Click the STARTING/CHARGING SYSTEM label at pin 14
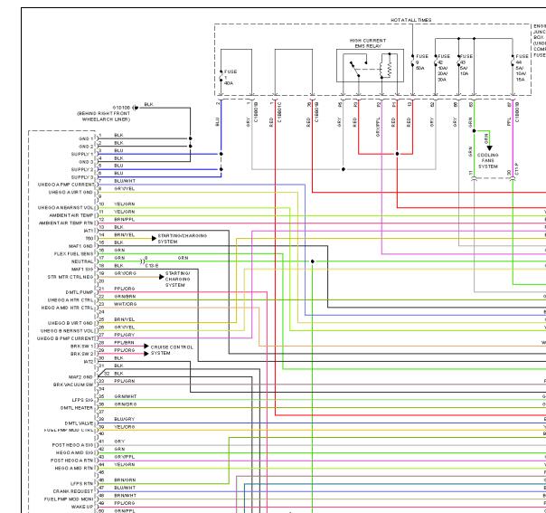The height and width of the screenshot is (513, 546). pyautogui.click(x=182, y=239)
